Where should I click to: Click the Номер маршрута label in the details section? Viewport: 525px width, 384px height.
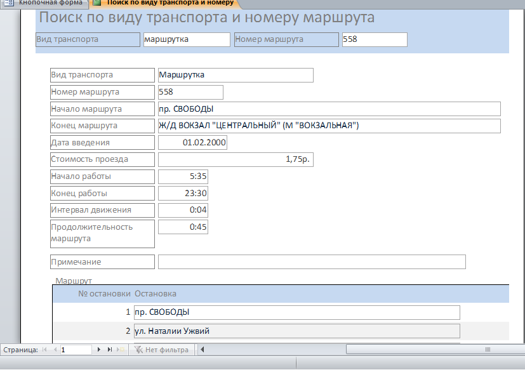[x=102, y=92]
